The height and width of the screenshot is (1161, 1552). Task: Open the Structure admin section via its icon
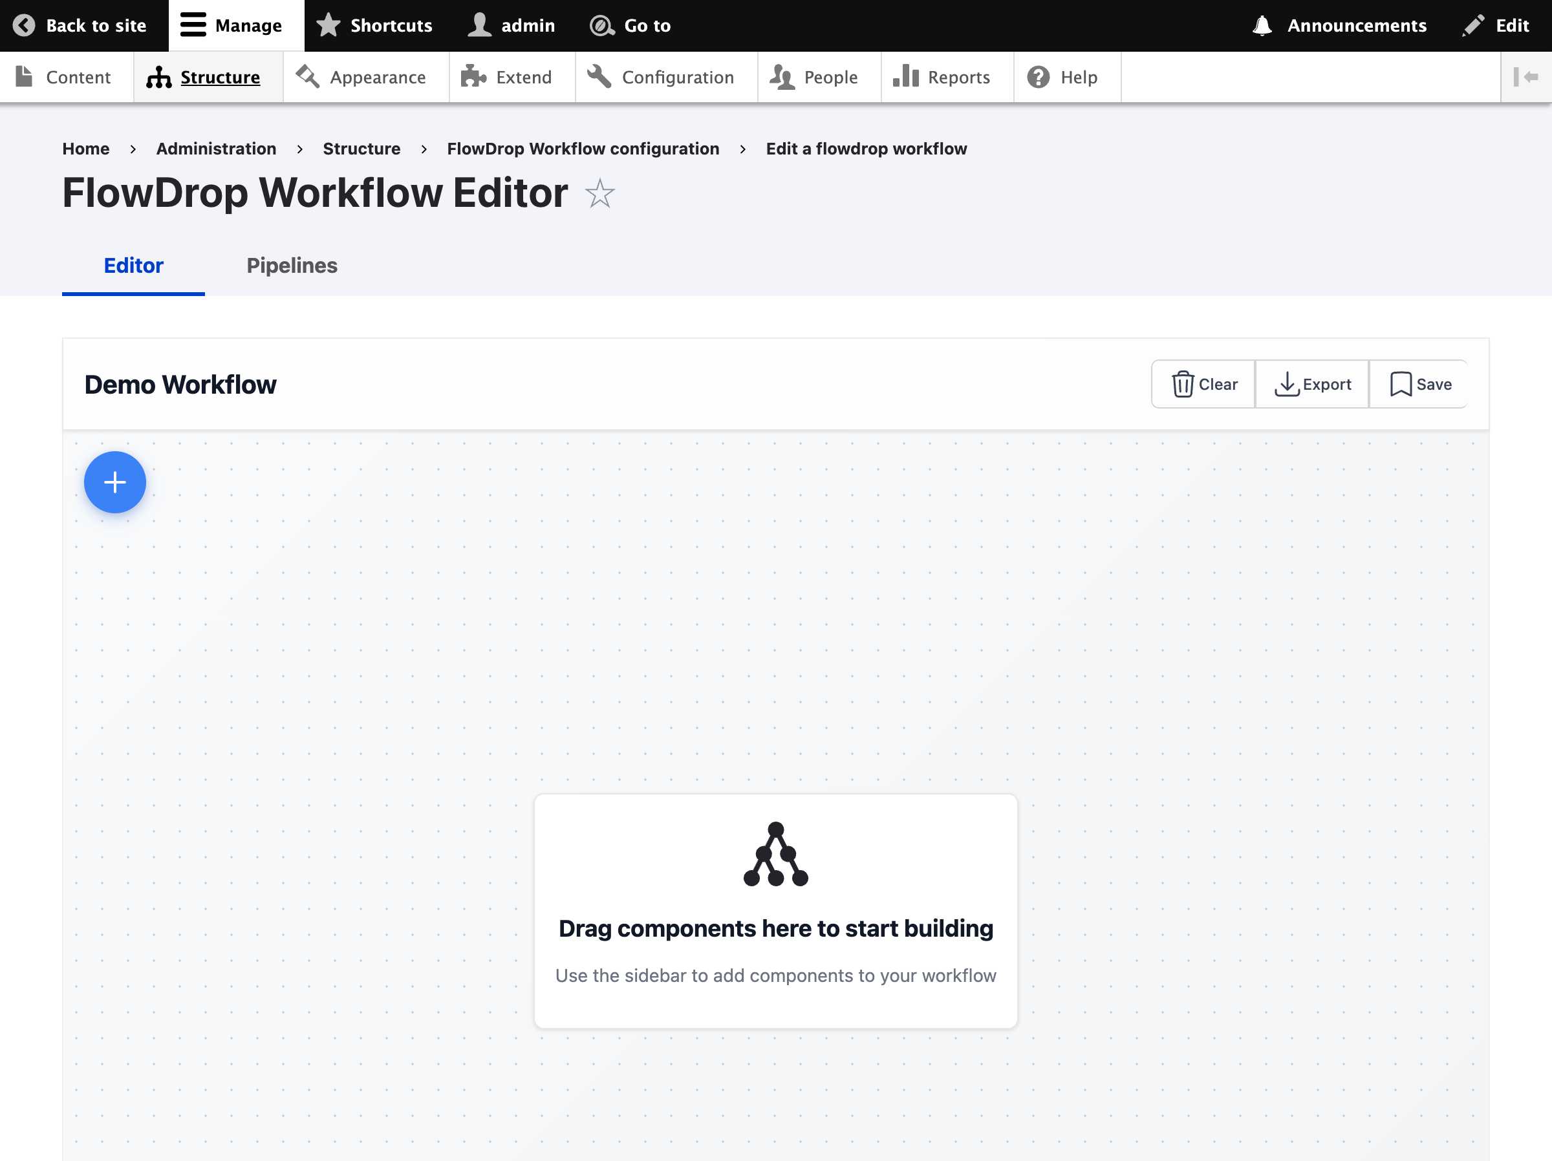point(159,77)
